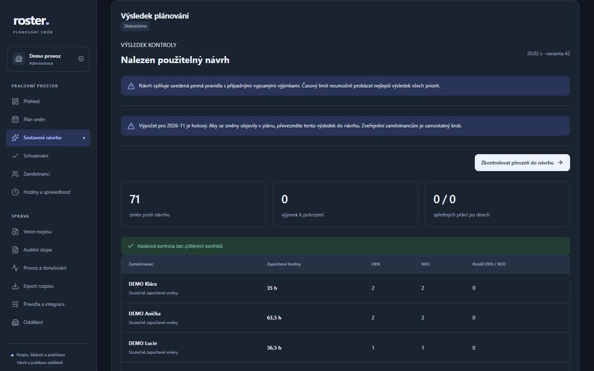The image size is (594, 371).
Task: Click the Export rozpisu download icon
Action: (x=15, y=286)
